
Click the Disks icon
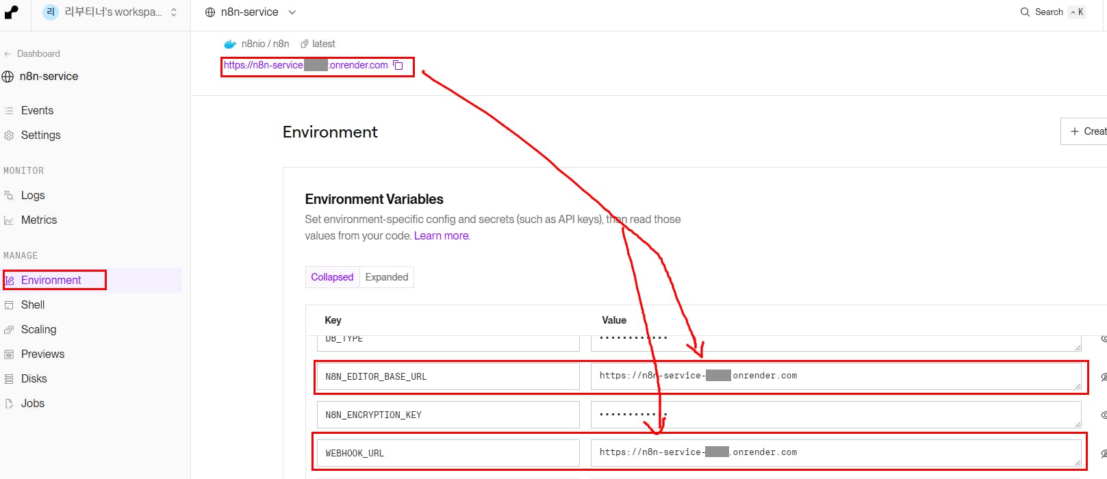[x=9, y=378]
